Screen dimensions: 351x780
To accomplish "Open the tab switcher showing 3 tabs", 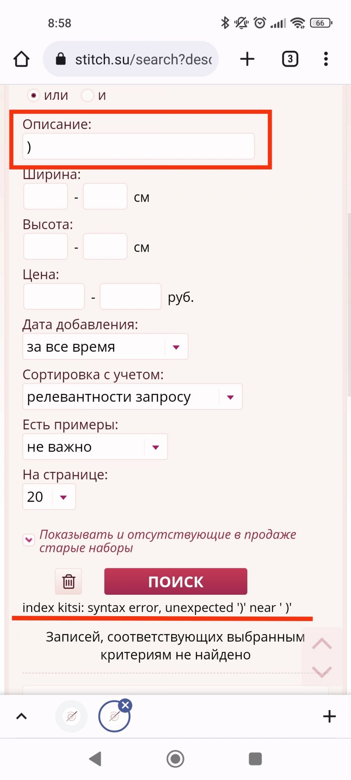I will (290, 59).
